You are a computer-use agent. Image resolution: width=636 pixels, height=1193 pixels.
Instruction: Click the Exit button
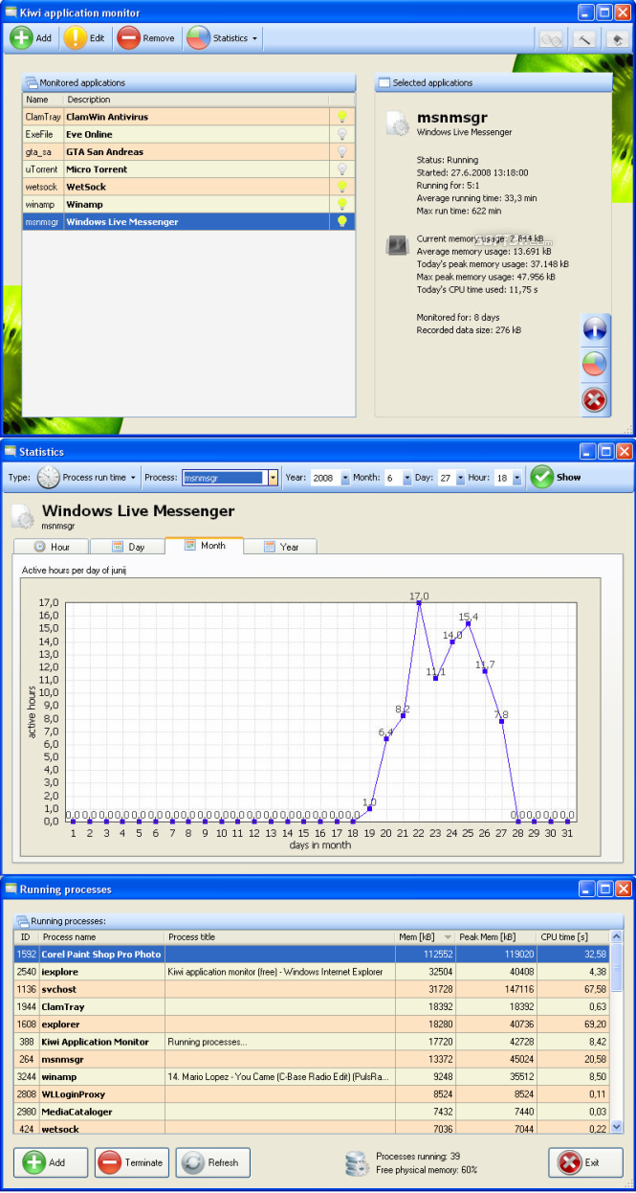point(585,1162)
